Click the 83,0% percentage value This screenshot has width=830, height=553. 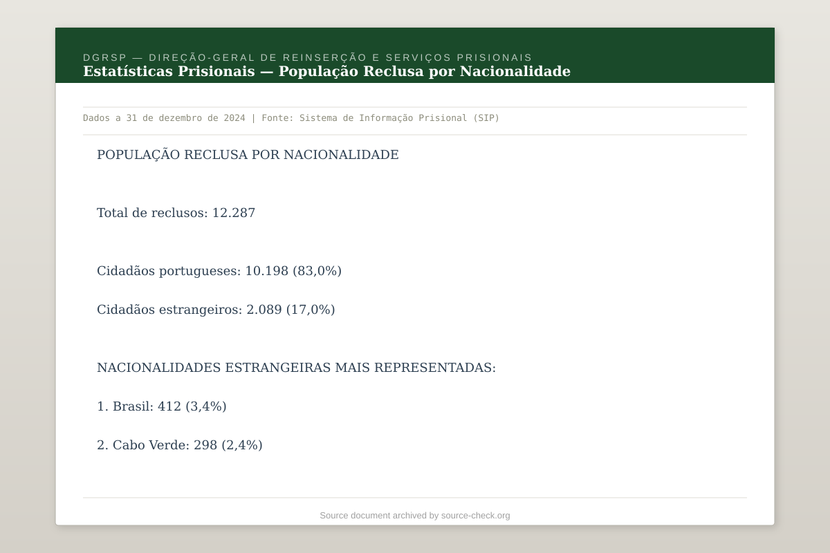click(x=316, y=271)
